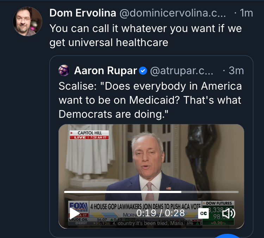Open the post via the 1m timestamp
This screenshot has width=264, height=238.
[x=246, y=13]
